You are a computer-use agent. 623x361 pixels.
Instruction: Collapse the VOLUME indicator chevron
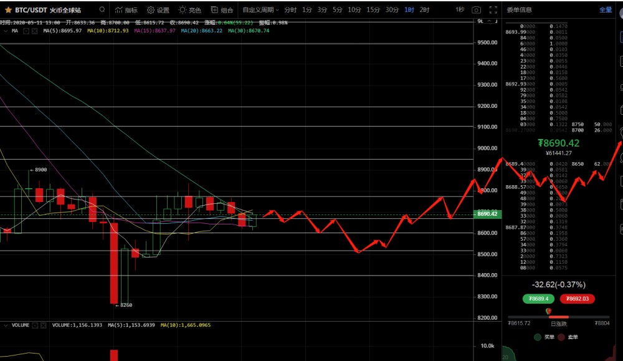(6, 325)
